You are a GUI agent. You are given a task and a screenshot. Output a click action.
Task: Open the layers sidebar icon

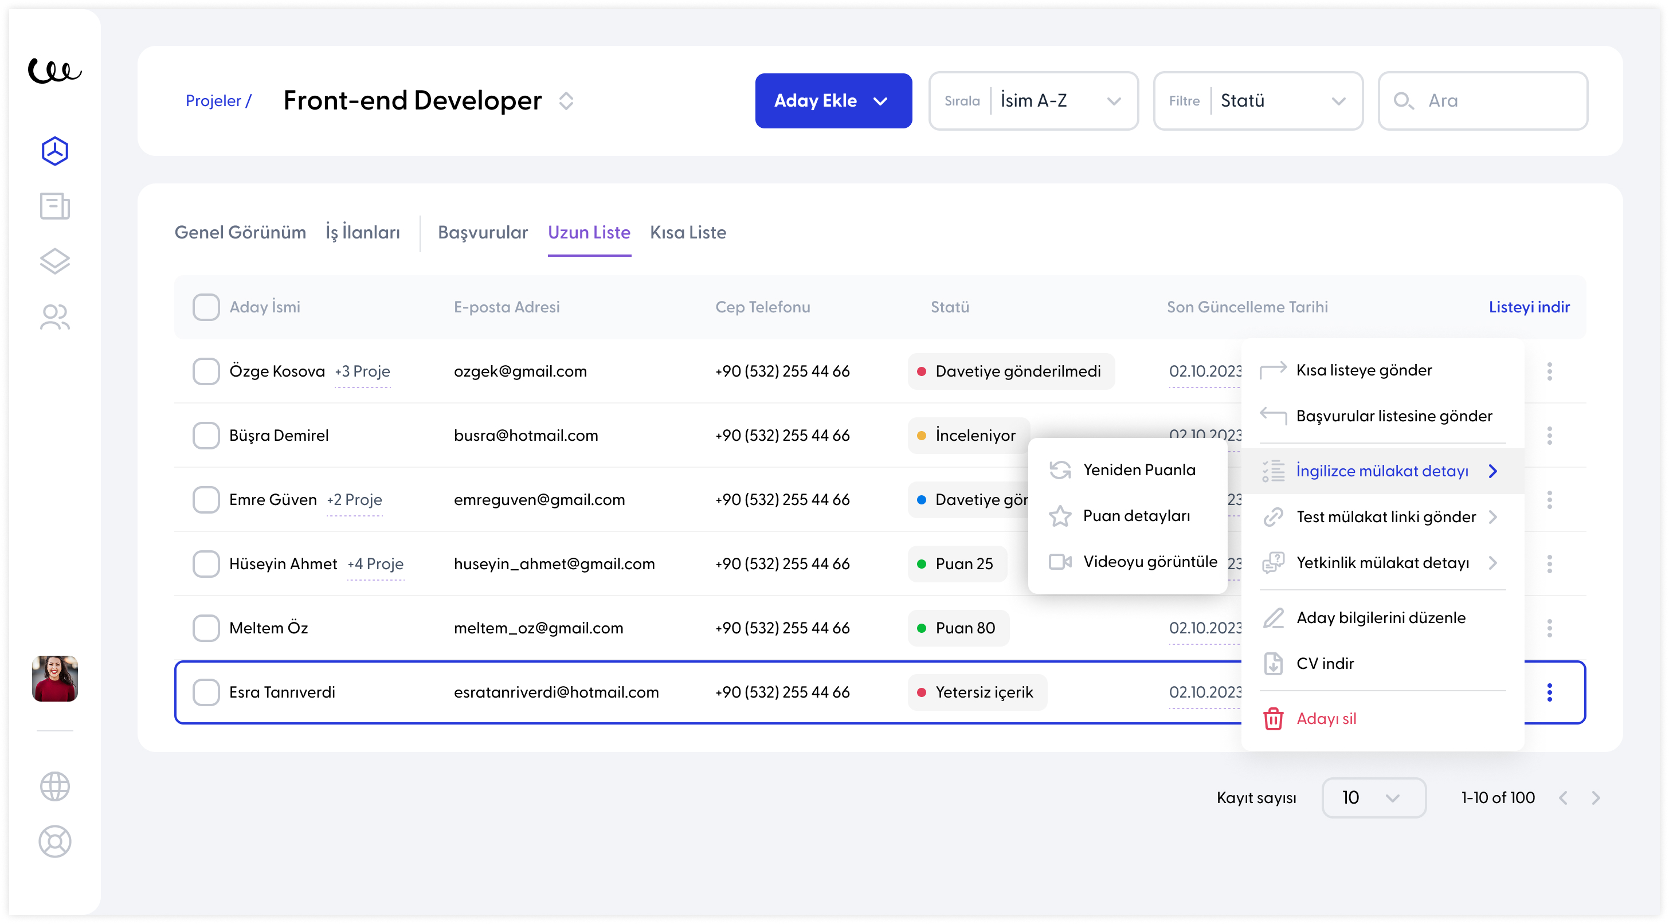54,261
